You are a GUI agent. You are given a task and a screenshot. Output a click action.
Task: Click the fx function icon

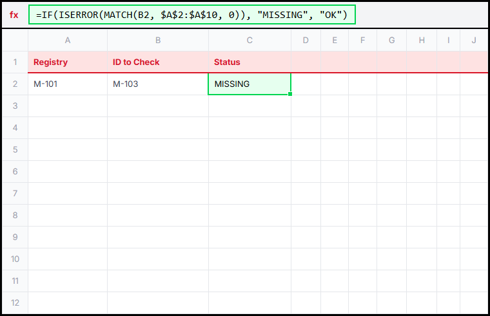tap(14, 15)
